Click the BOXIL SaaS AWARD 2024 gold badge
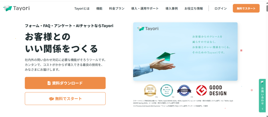Image resolution: width=268 pixels, height=117 pixels. point(150,91)
